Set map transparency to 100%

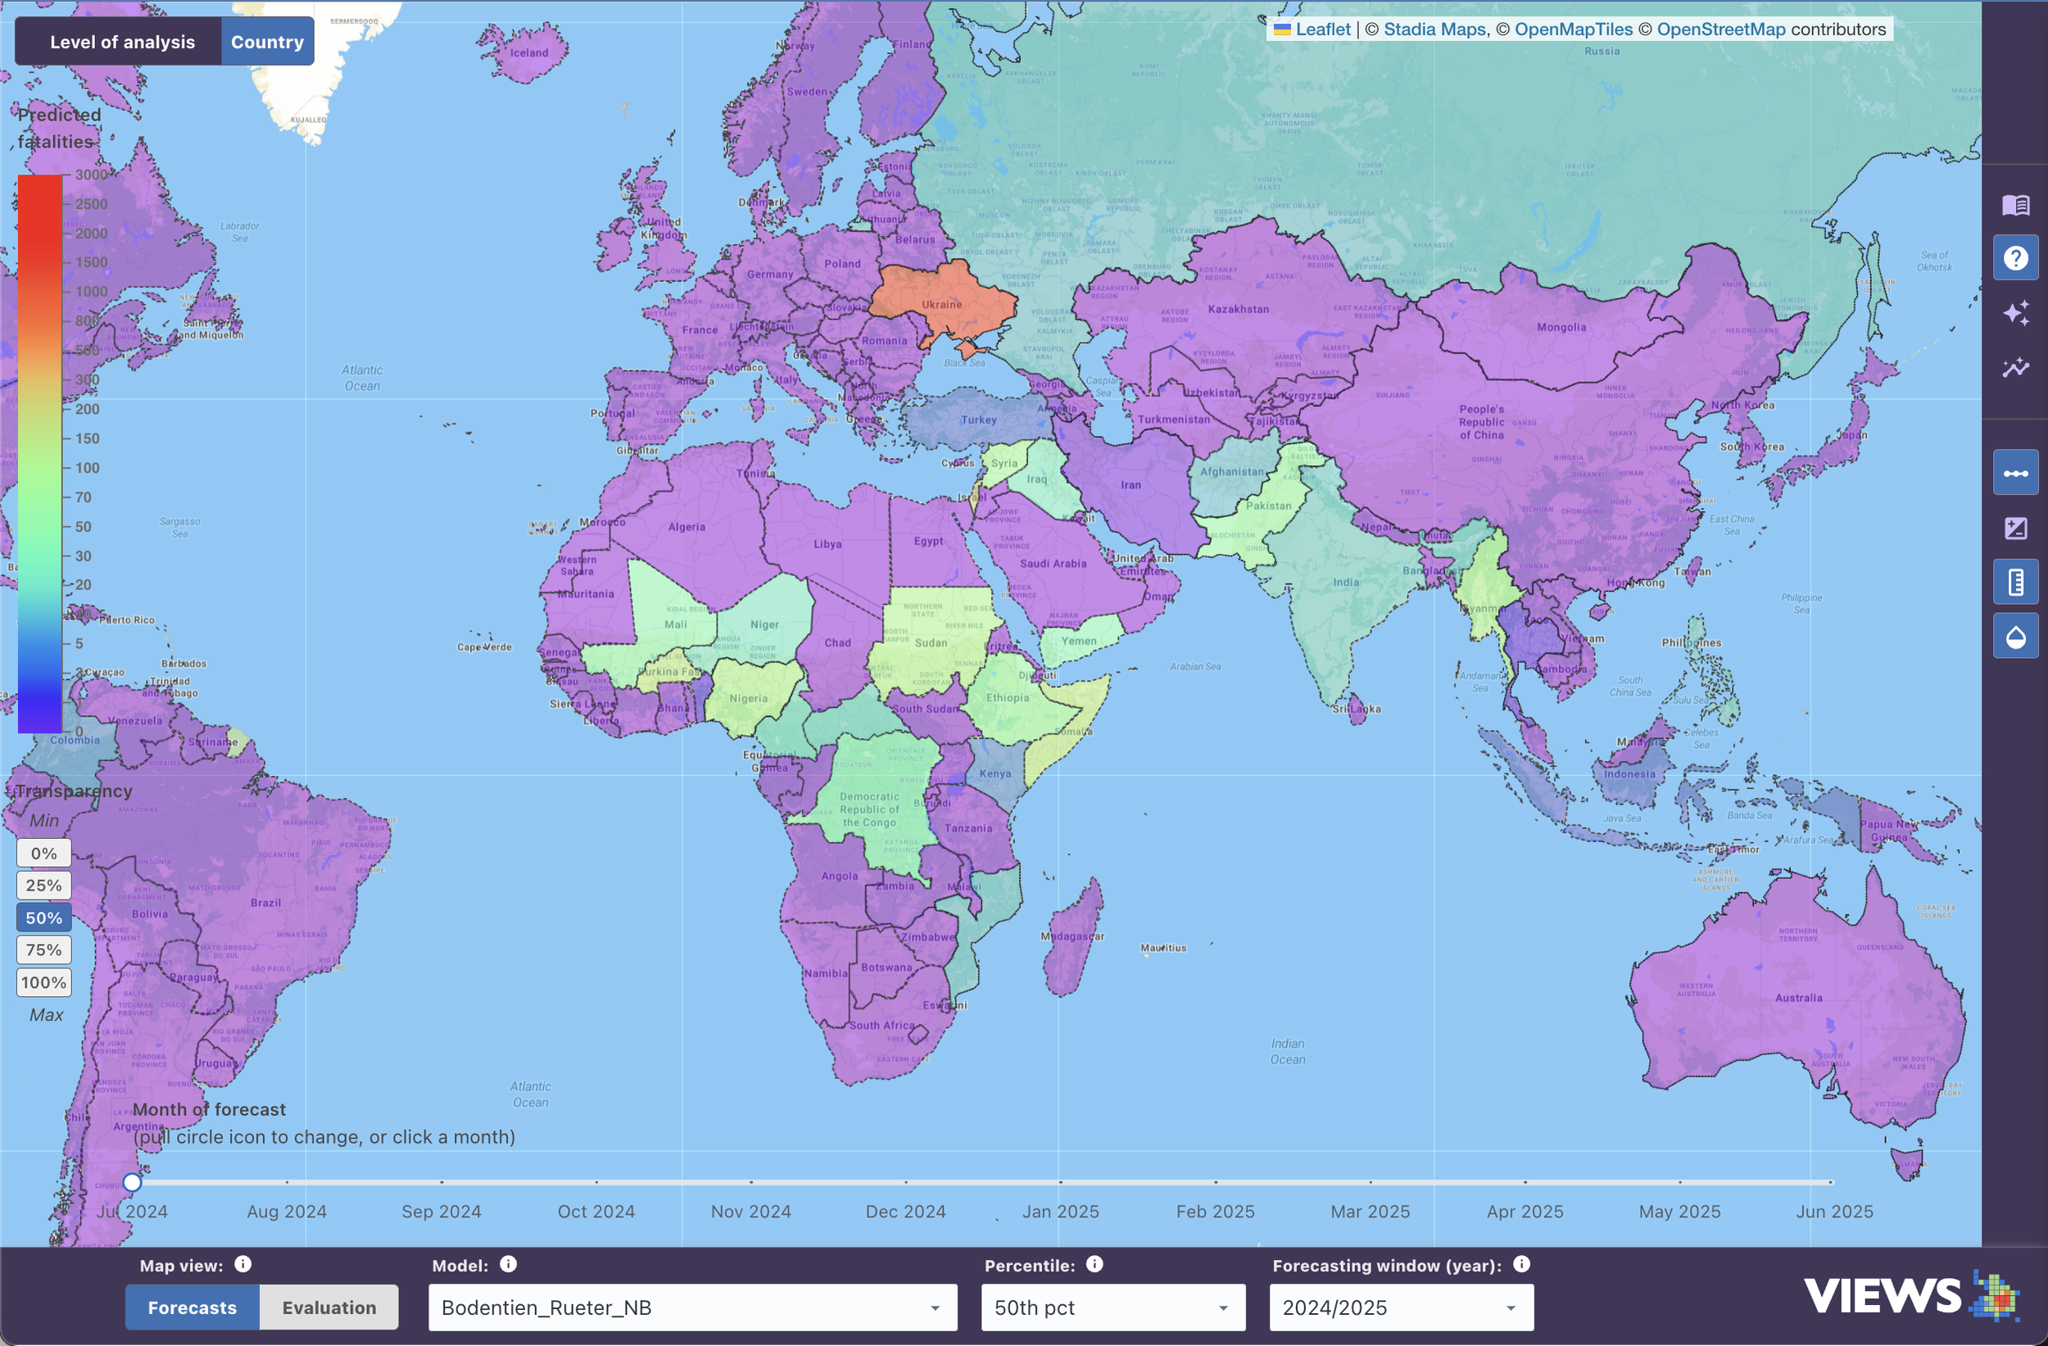43,982
